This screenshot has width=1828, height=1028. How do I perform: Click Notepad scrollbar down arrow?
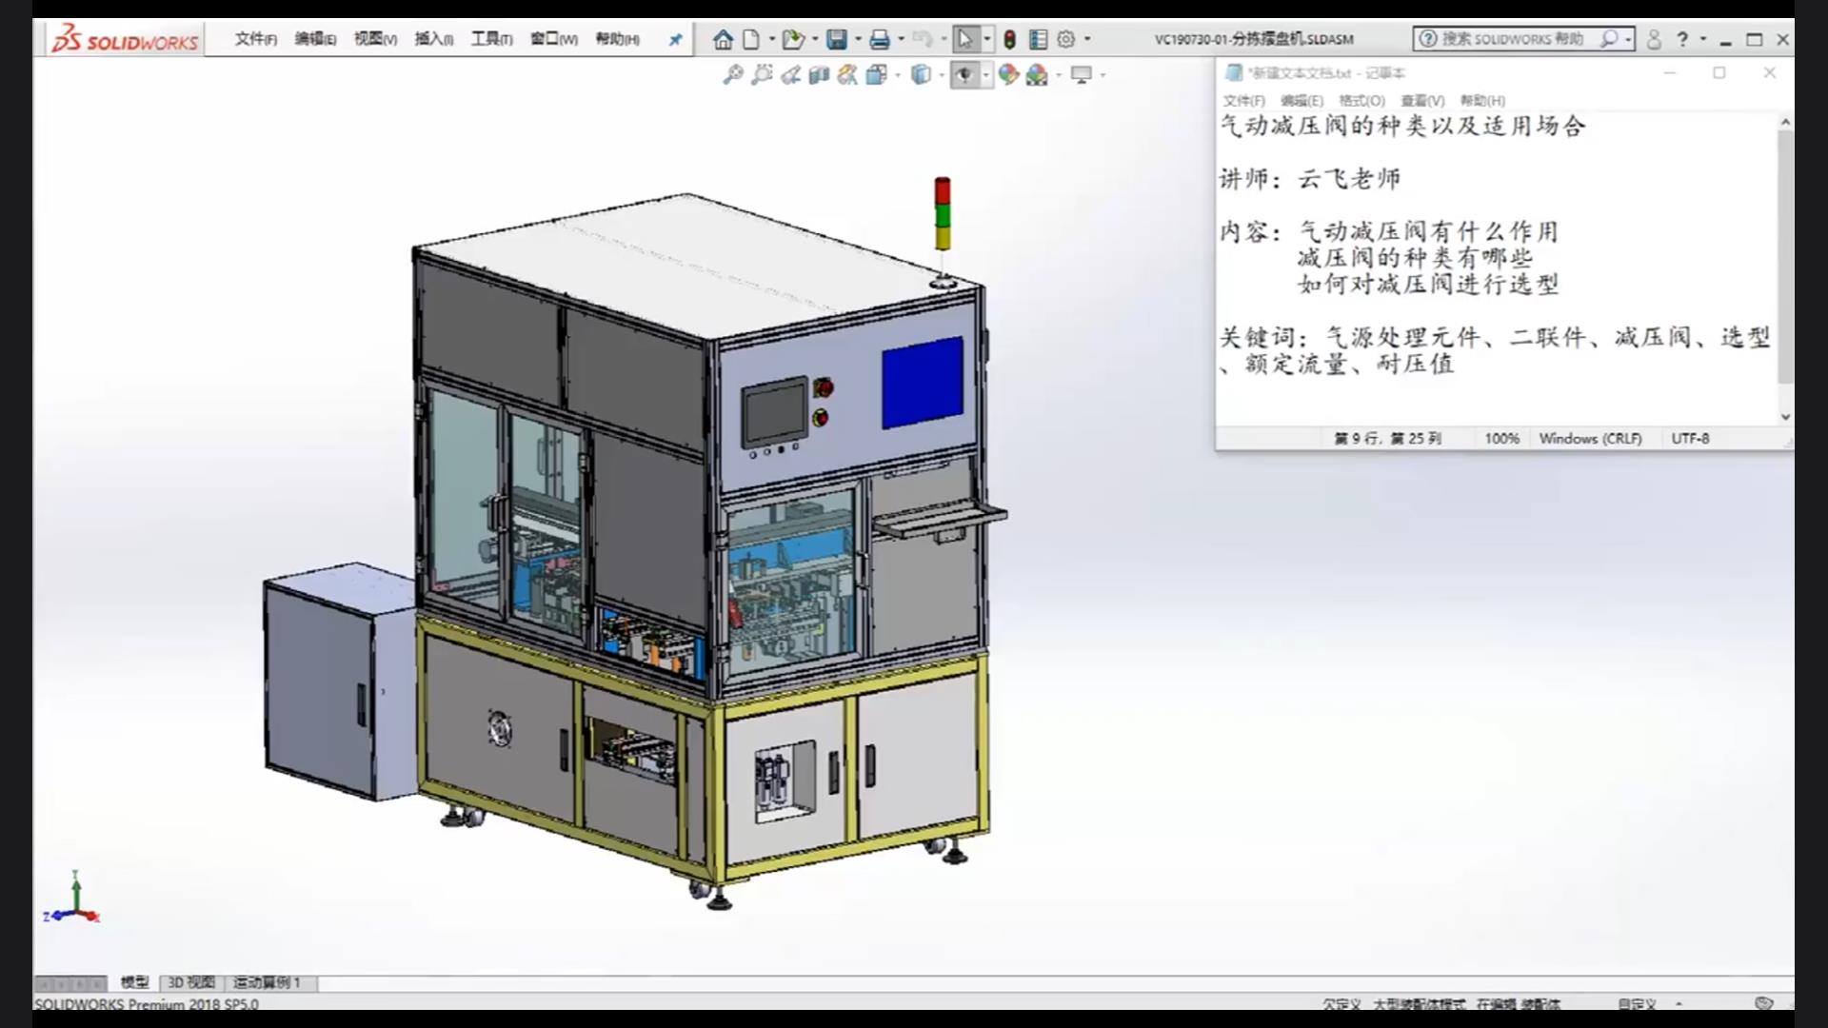coord(1785,417)
